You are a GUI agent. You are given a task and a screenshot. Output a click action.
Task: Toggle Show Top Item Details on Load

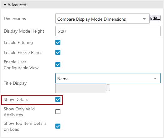(x=58, y=126)
